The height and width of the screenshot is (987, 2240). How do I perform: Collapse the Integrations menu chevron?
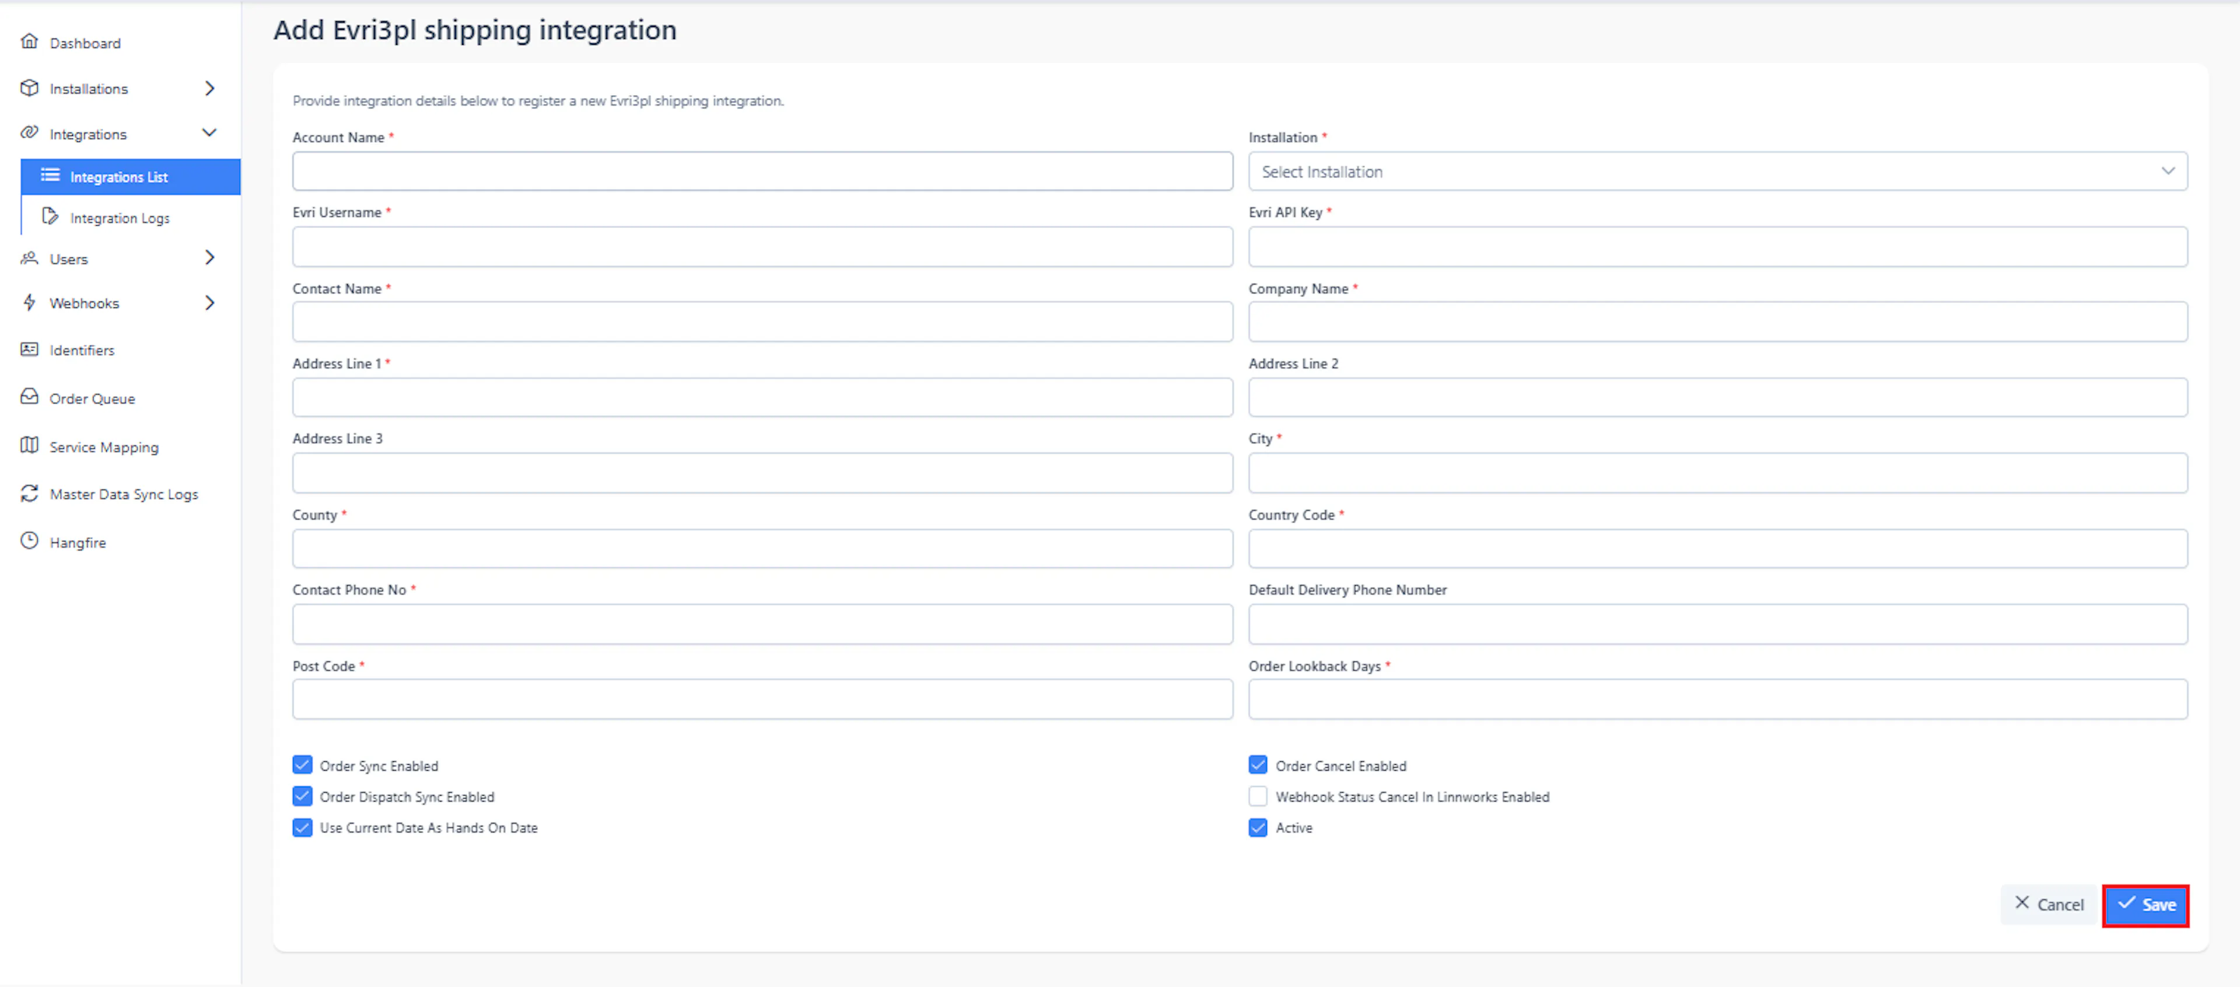pos(209,133)
